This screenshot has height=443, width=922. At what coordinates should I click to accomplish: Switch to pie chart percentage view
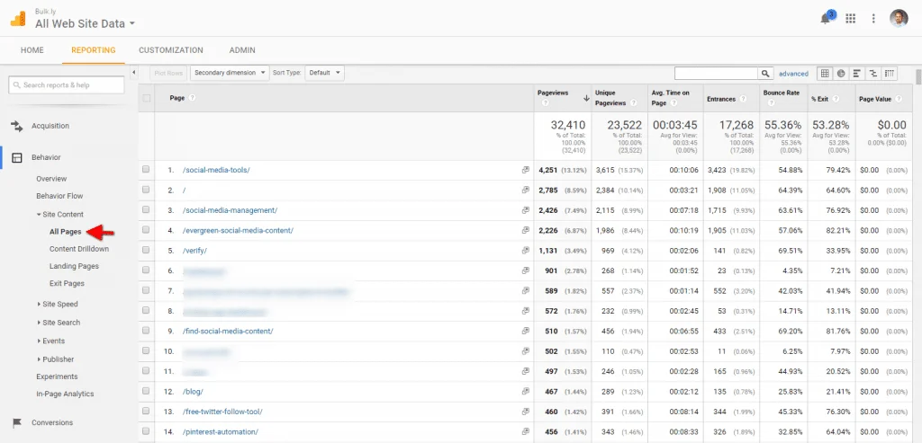coord(840,73)
